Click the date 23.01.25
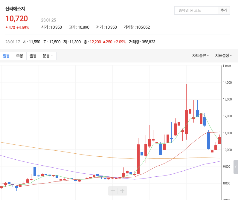 (x=48, y=20)
